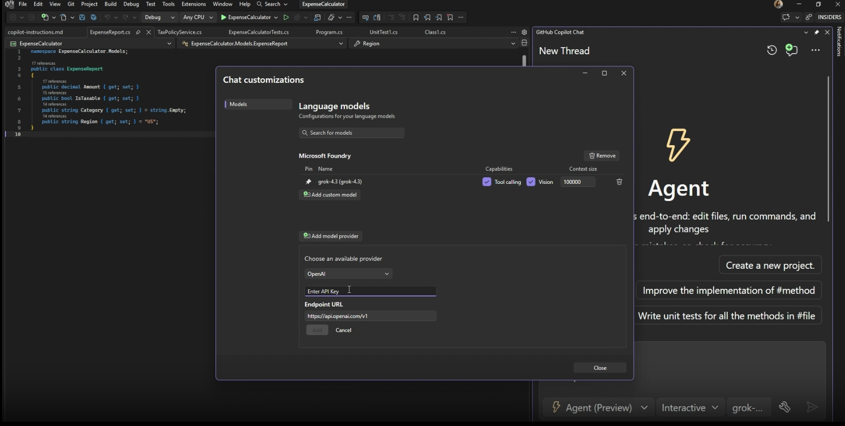Click 'Write unit tests for all the methods' suggestion

point(728,316)
